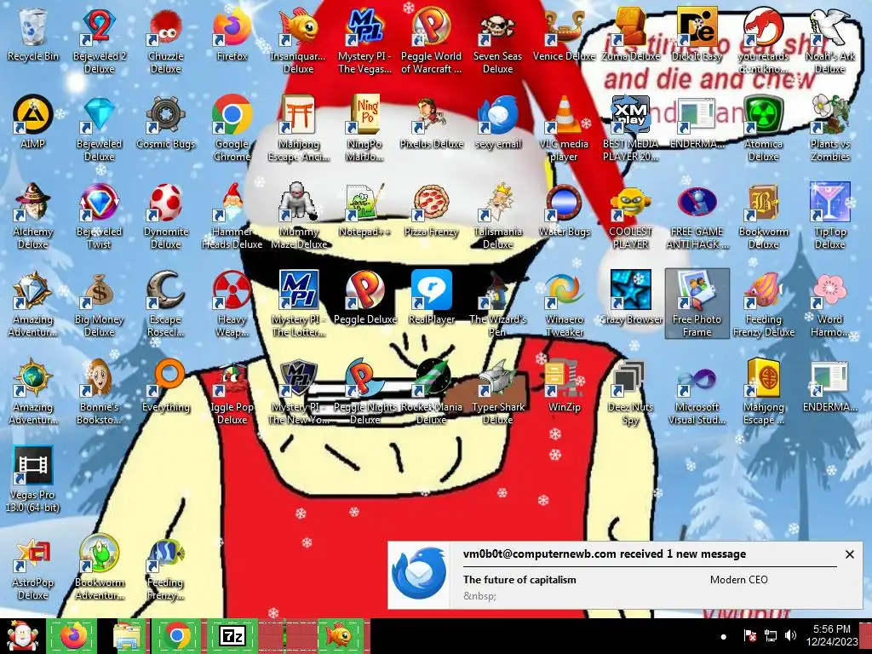Launch Vegas Pro 13.0 shortcut

33,479
